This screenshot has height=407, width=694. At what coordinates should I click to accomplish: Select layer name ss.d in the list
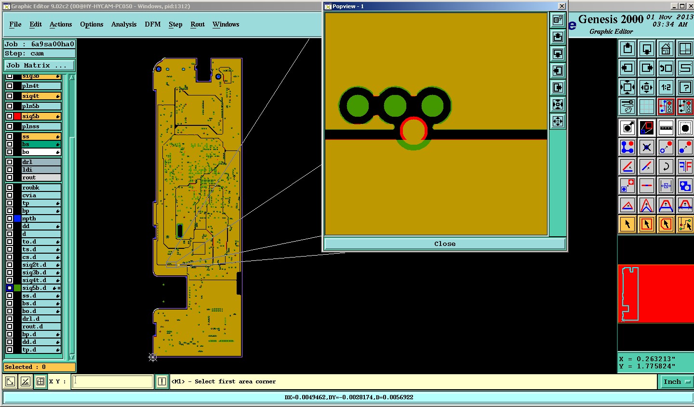coord(41,296)
